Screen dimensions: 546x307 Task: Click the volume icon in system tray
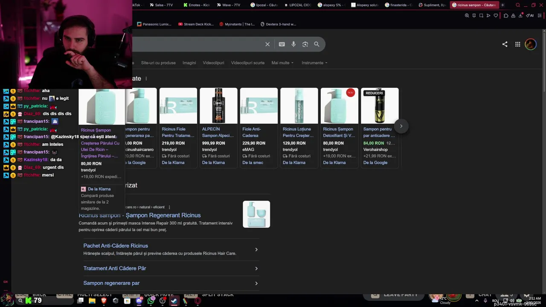tap(512, 301)
